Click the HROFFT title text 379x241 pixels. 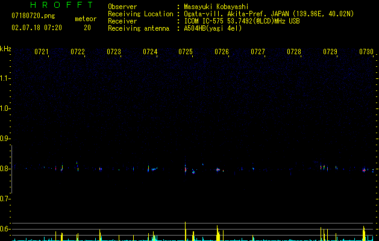[x=62, y=5]
